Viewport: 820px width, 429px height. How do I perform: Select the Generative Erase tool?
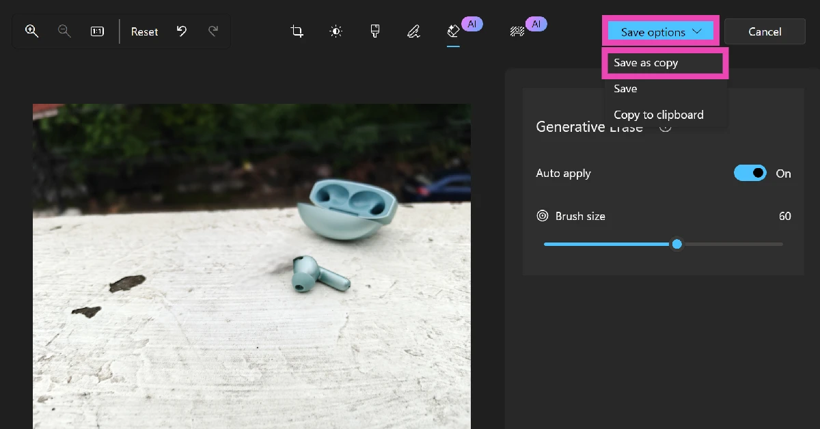[x=453, y=31]
